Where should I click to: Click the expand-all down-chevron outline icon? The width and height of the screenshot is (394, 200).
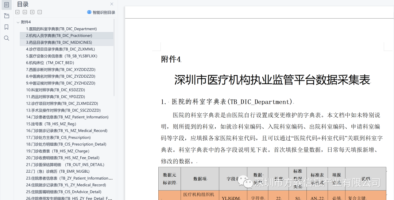18,12
